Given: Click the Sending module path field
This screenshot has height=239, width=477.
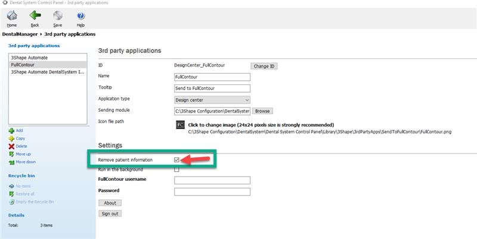Looking at the screenshot, I should pos(212,111).
